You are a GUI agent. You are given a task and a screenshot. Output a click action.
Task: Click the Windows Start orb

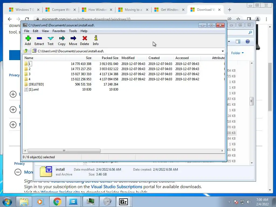[7, 202]
